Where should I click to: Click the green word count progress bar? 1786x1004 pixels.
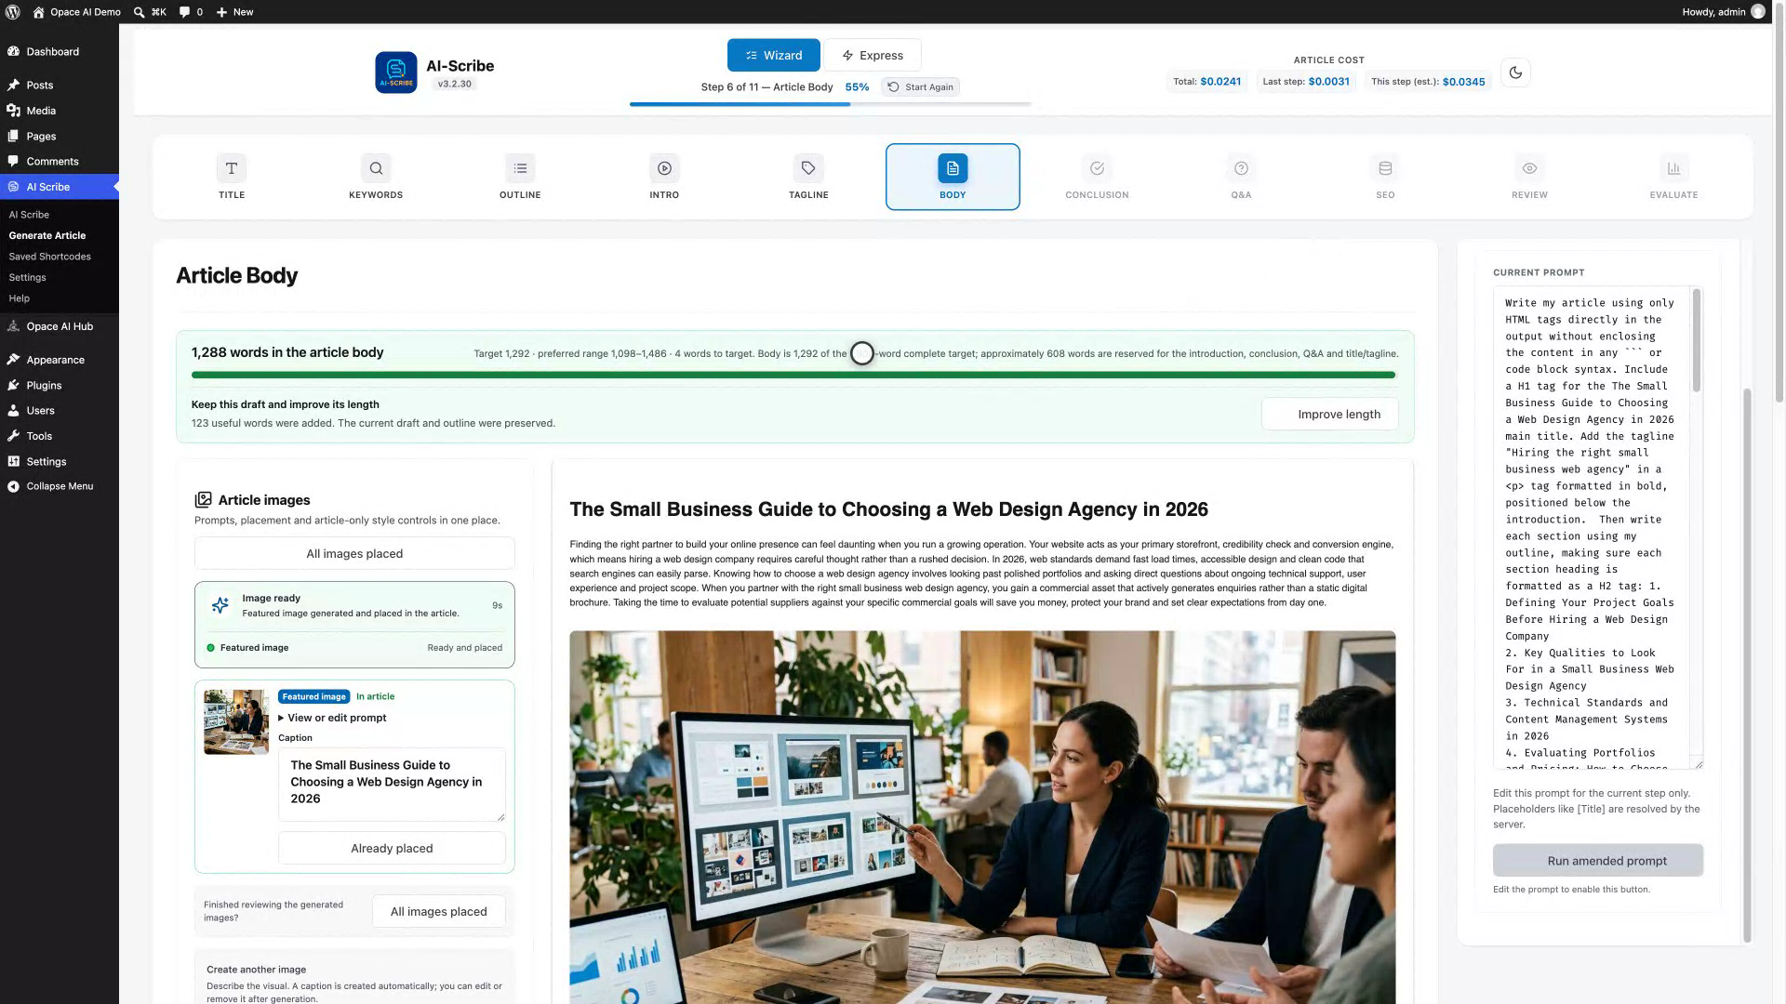[x=793, y=376]
